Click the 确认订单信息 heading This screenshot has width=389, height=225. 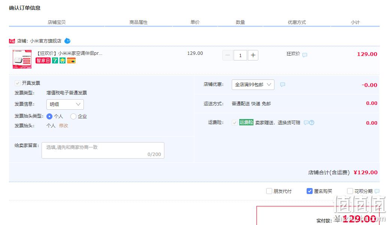pos(25,8)
